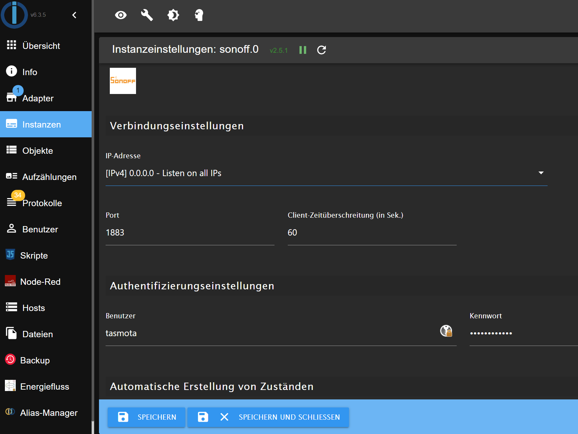Open the Alias-Manager page

[46, 413]
